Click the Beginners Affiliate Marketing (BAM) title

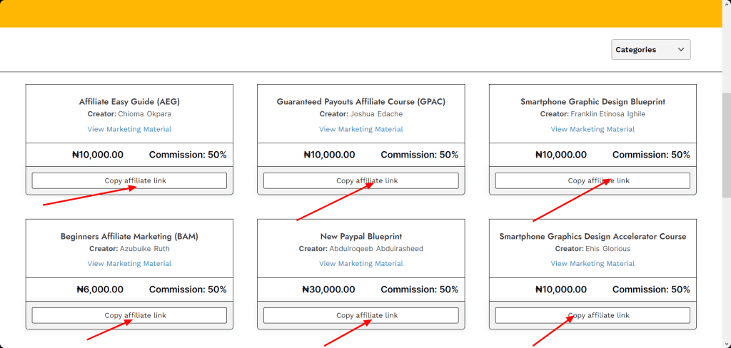pos(129,236)
